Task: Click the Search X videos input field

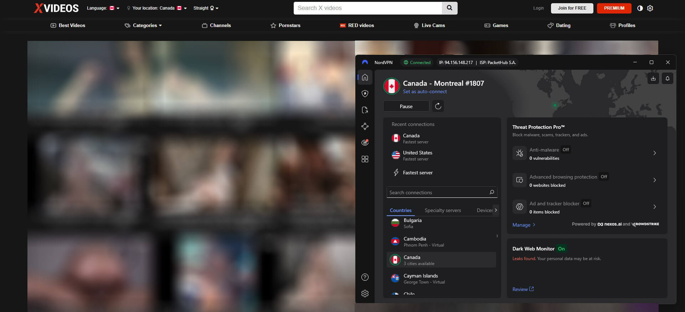Action: click(x=368, y=8)
